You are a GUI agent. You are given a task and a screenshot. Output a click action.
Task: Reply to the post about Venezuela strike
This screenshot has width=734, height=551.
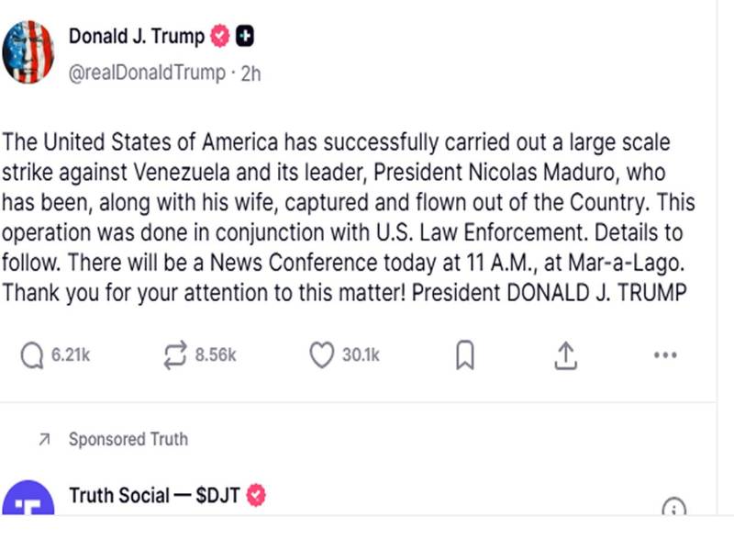click(x=29, y=354)
